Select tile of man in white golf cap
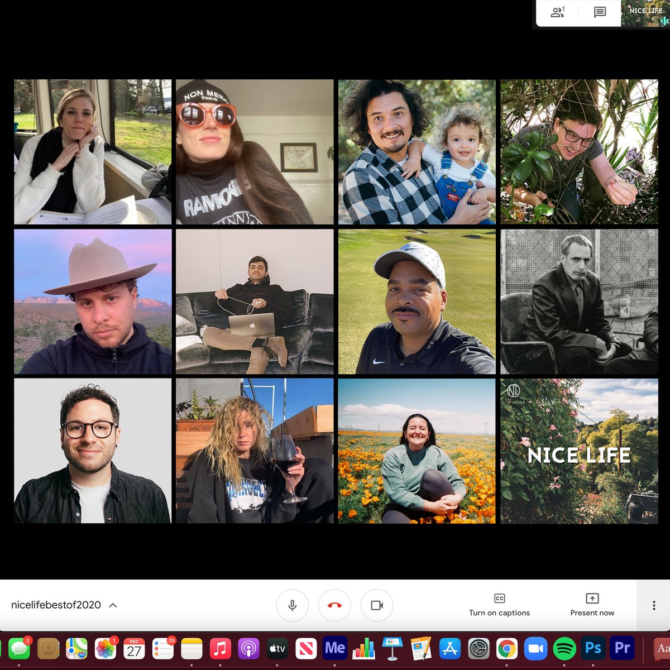 tap(417, 301)
